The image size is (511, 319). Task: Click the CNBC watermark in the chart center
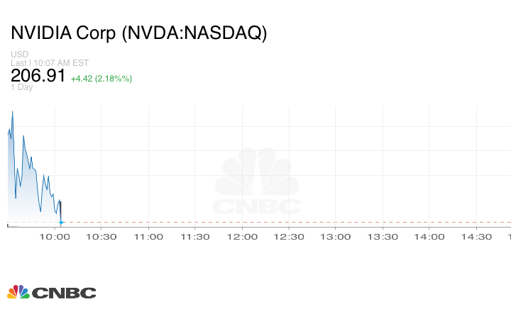(257, 183)
